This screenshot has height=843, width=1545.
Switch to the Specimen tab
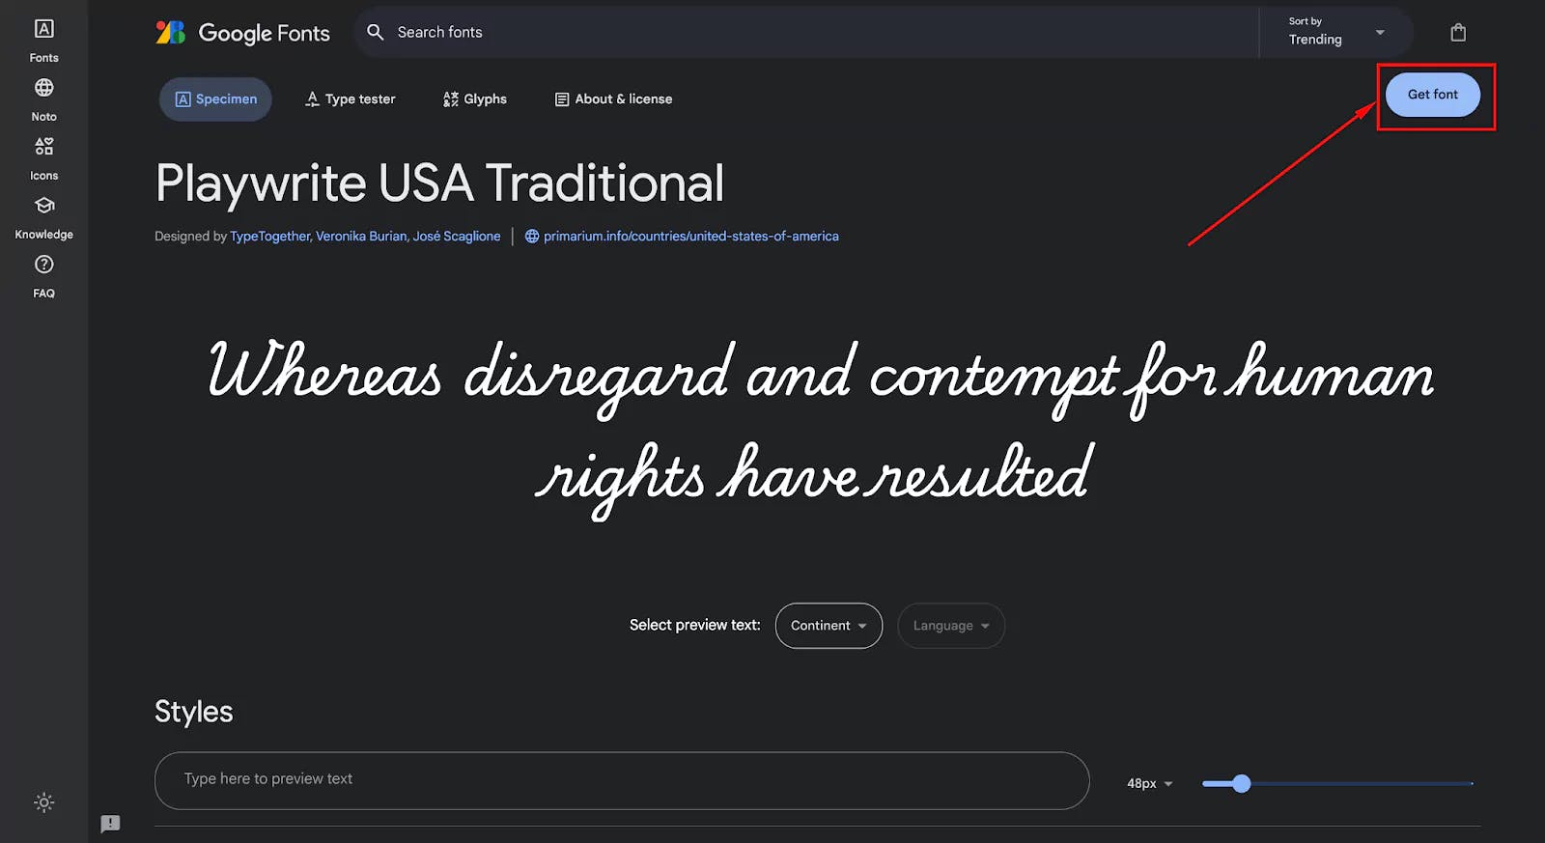(215, 98)
